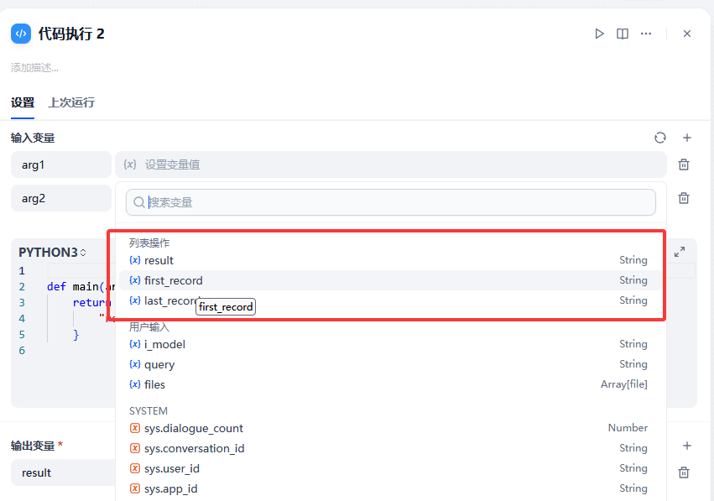Switch to the 上次运行 tab
714x501 pixels.
71,102
